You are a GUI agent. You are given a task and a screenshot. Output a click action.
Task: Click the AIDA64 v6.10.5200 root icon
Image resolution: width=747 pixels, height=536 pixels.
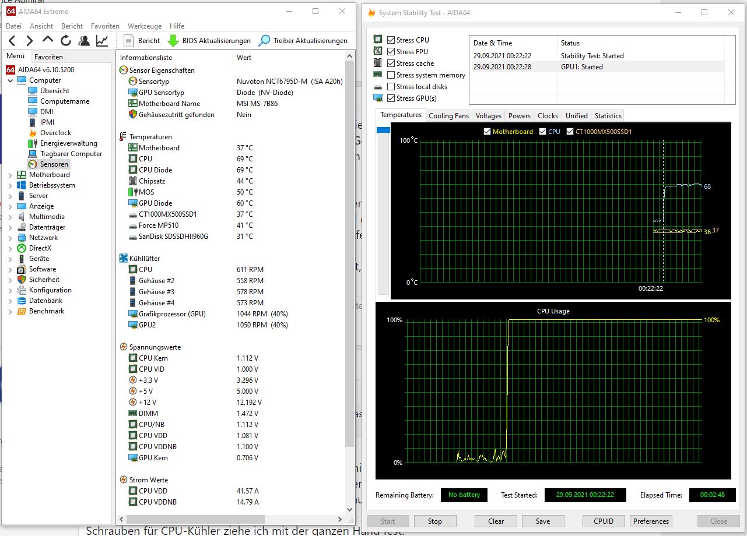[x=10, y=70]
